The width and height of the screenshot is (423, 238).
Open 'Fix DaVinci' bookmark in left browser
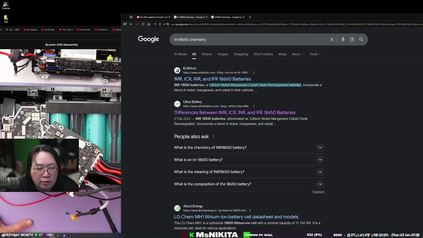tap(101, 30)
